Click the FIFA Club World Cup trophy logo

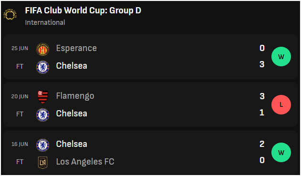click(x=10, y=14)
